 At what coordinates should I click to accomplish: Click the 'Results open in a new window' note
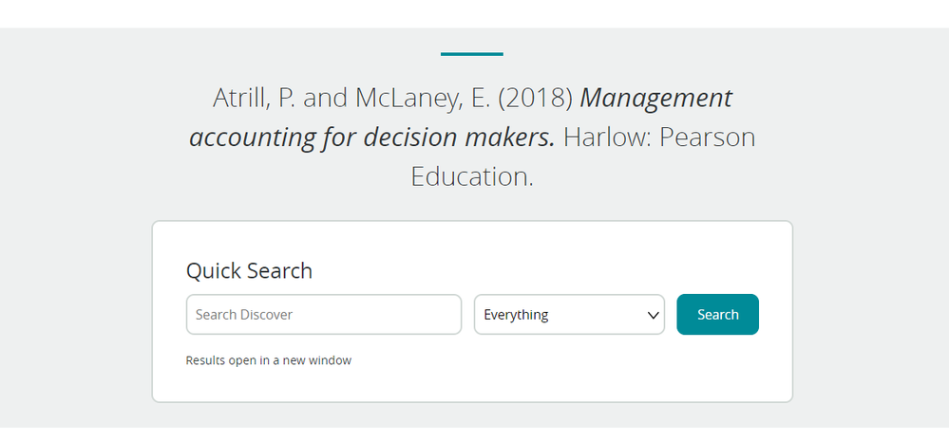(269, 360)
